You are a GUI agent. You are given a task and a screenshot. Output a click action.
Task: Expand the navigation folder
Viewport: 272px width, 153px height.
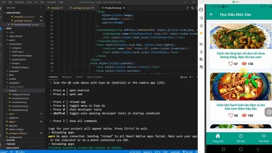[14, 83]
